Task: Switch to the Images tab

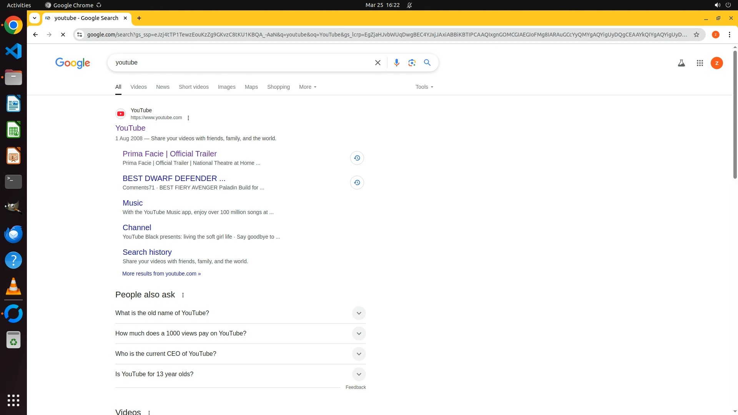Action: pos(226,87)
